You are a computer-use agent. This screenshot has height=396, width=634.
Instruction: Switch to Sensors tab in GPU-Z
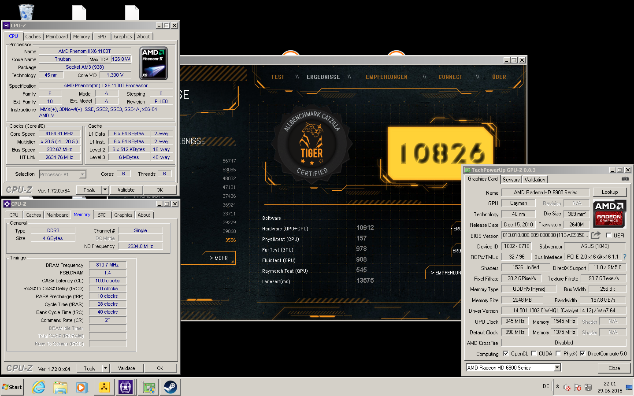click(x=511, y=180)
